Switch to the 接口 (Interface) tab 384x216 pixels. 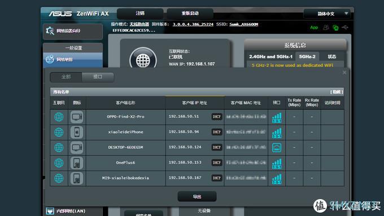98,77
